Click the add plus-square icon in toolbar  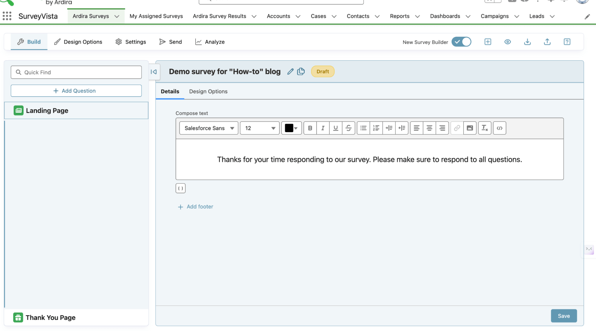(x=488, y=42)
